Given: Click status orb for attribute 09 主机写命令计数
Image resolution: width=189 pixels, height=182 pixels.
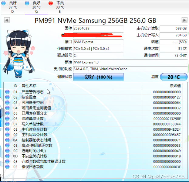Looking at the screenshot, I should 7,135.
